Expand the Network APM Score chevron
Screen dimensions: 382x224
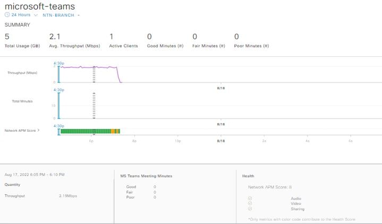(x=38, y=130)
